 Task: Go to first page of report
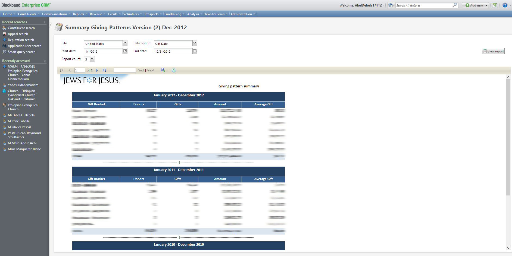coord(62,70)
